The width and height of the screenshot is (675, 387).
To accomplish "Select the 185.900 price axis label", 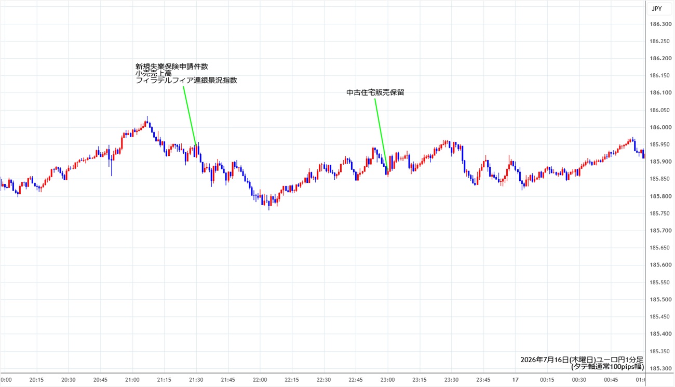I will coord(659,162).
